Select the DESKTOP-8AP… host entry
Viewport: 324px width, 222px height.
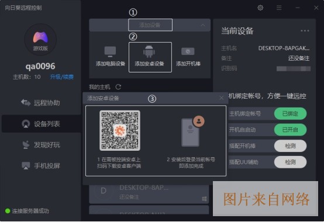click(x=149, y=194)
